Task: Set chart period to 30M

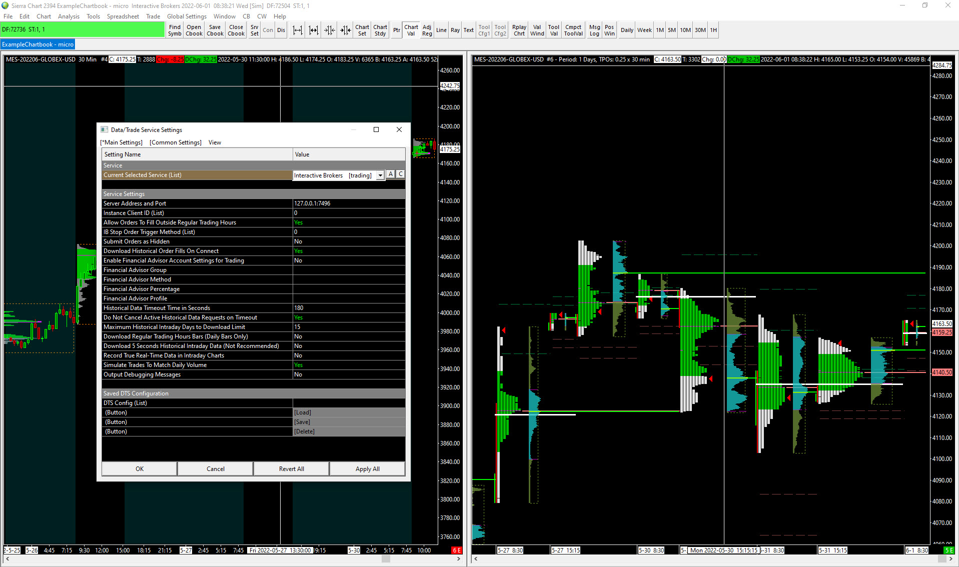Action: coord(700,30)
